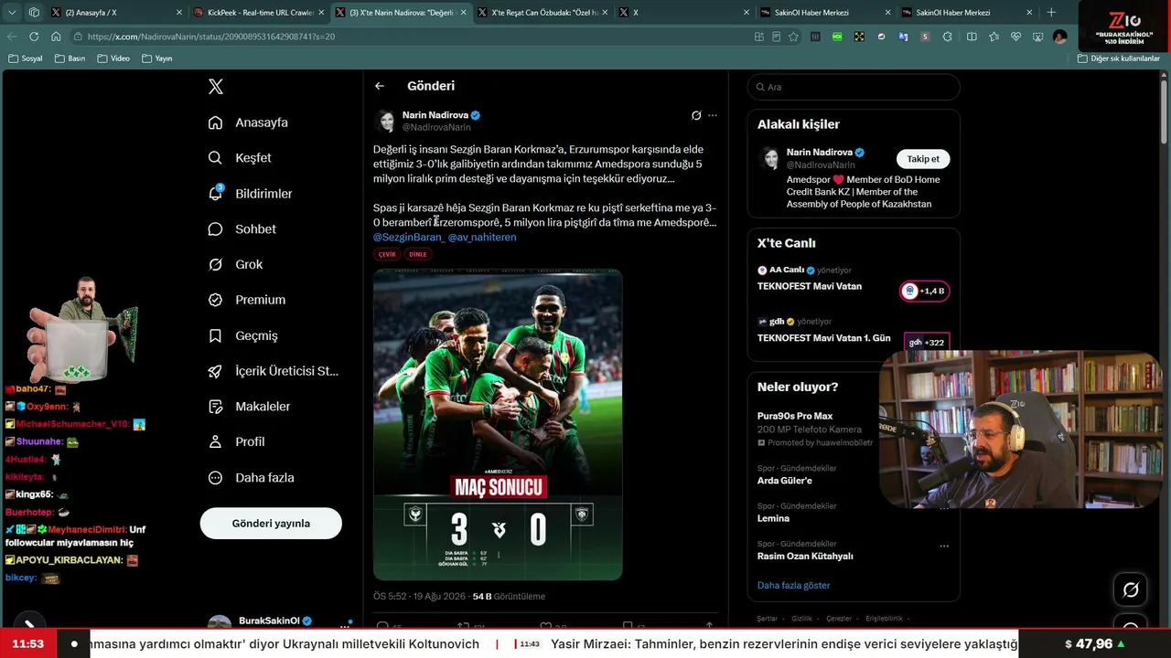Open the Erişilebilirlik footer link
The height and width of the screenshot is (658, 1171).
coord(884,619)
